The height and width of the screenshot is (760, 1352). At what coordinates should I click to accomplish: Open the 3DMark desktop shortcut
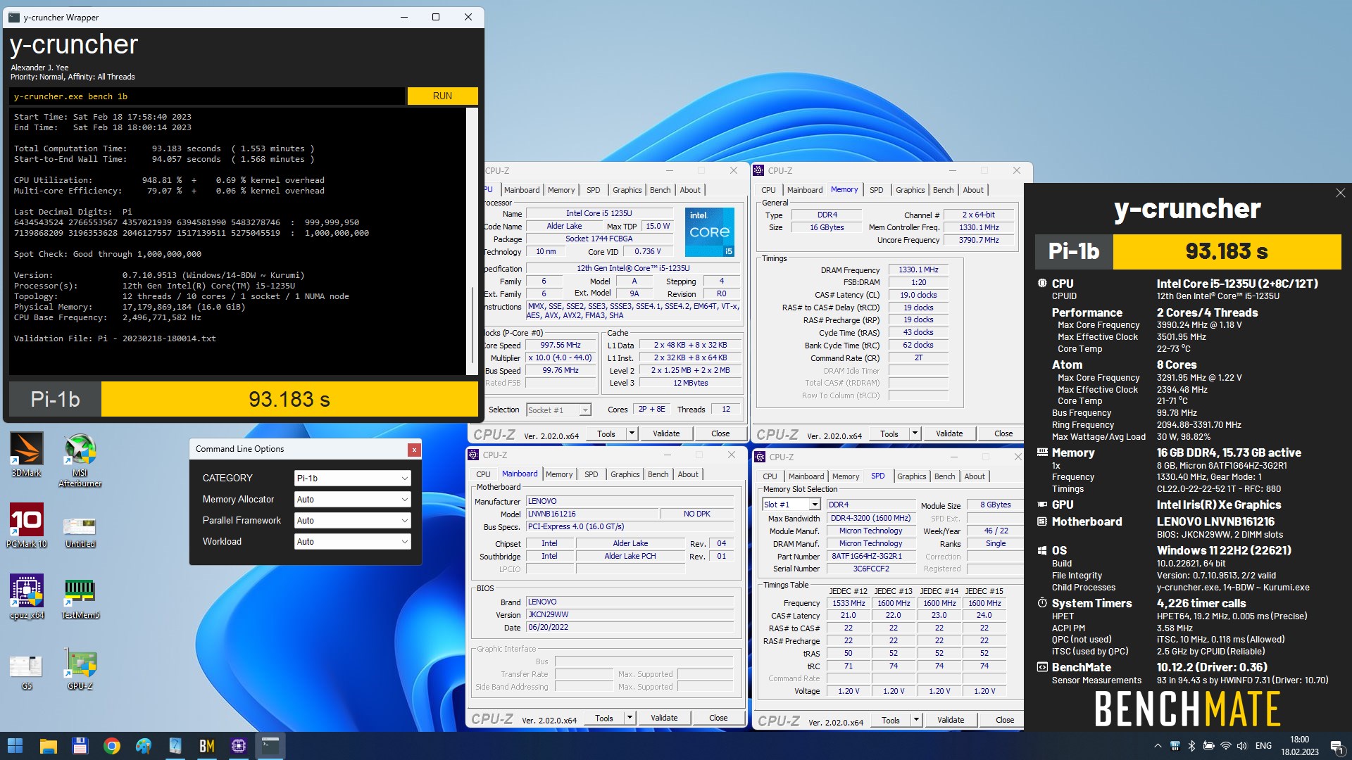(x=26, y=454)
